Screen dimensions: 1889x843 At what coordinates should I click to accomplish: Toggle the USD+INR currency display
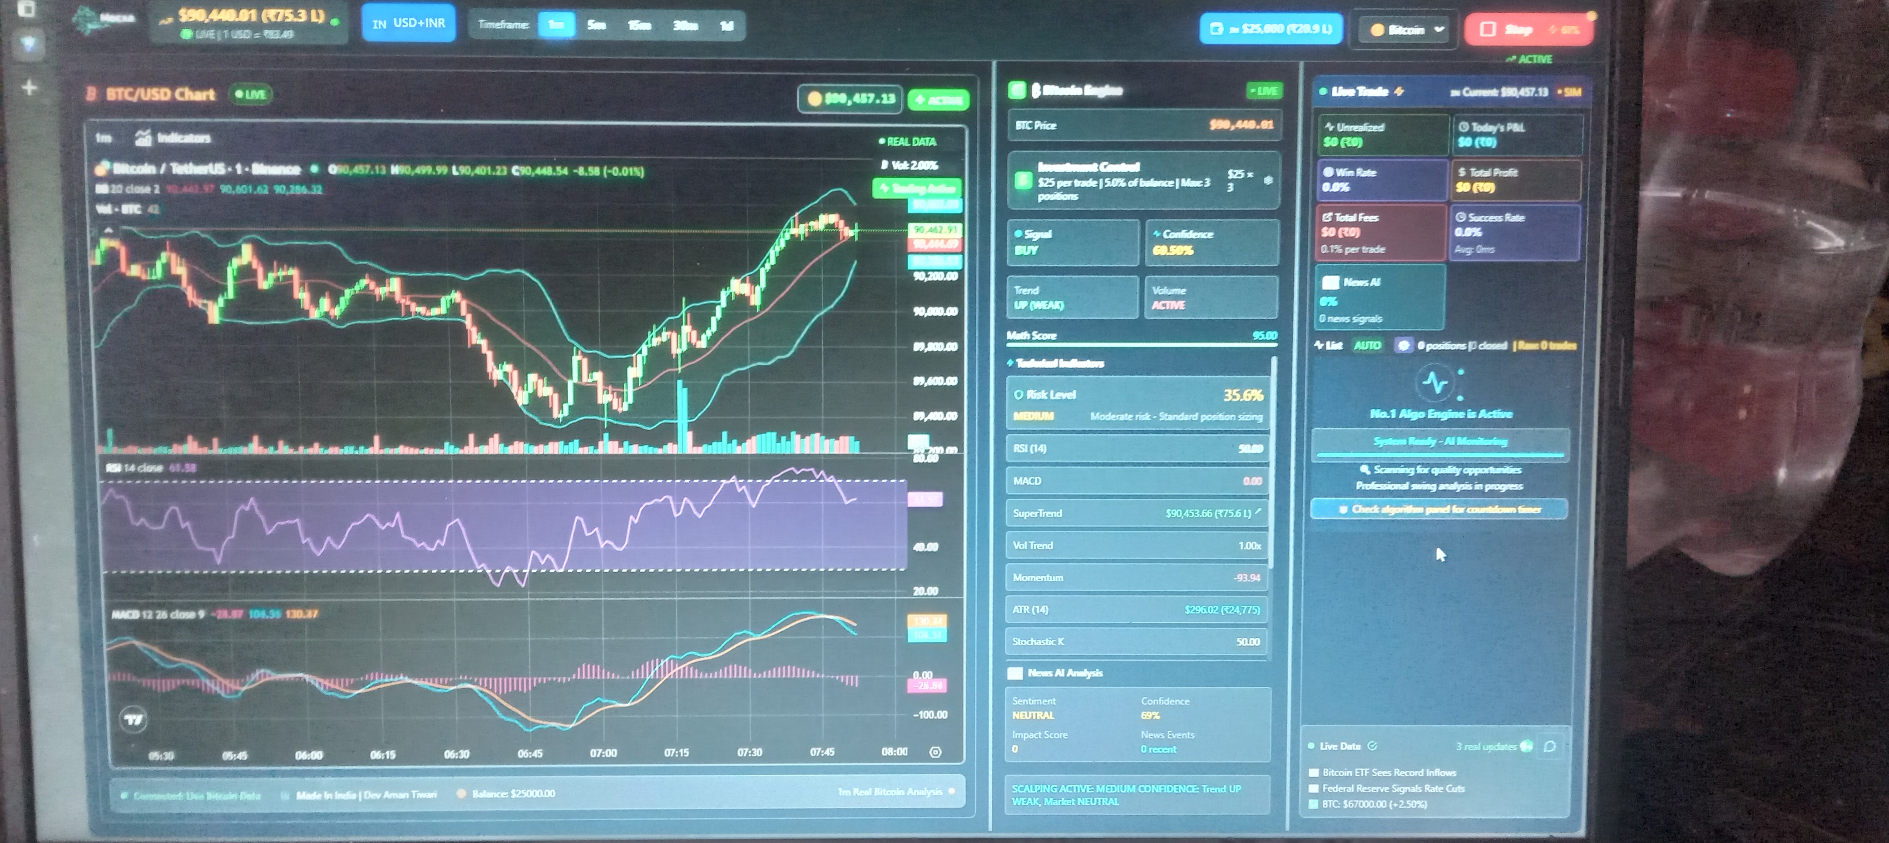409,24
